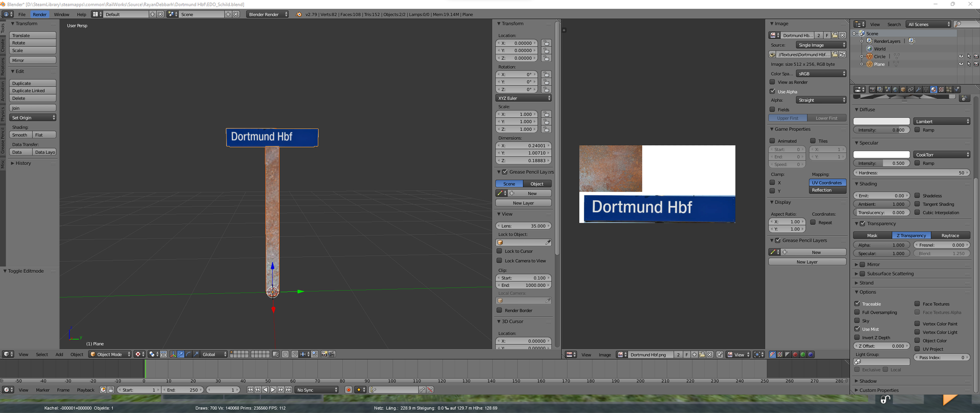Screen dimensions: 980x413
Task: Adjust the specular Hardness slider
Action: [911, 173]
